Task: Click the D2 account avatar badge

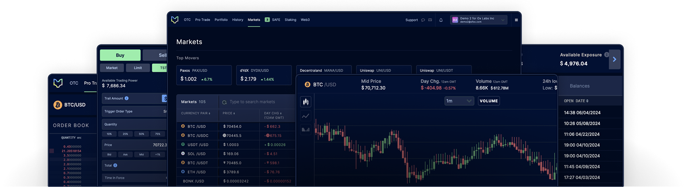Action: coord(455,20)
